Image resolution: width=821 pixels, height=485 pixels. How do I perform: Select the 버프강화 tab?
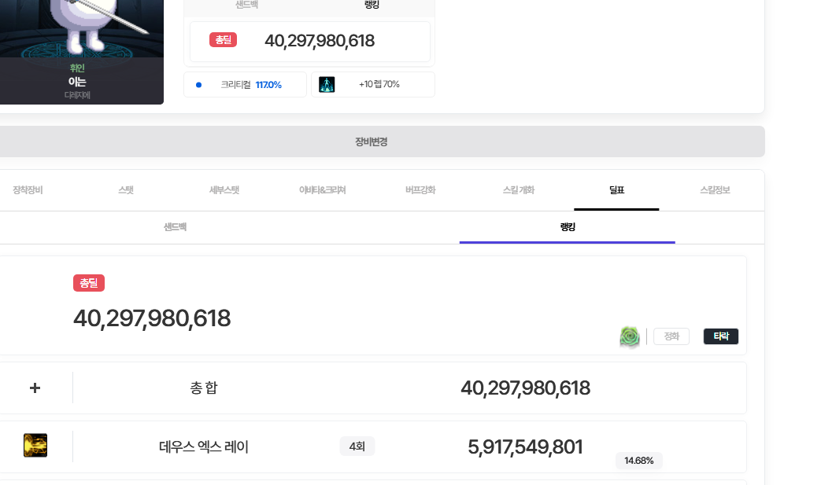(420, 190)
